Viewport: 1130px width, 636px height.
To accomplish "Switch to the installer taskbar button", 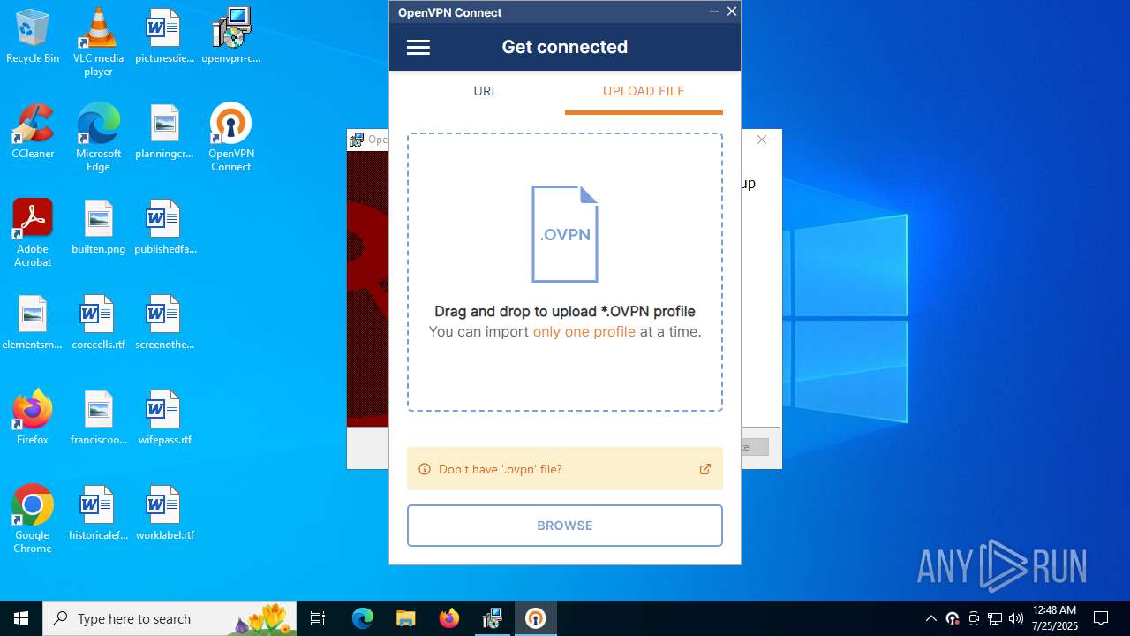I will (493, 618).
